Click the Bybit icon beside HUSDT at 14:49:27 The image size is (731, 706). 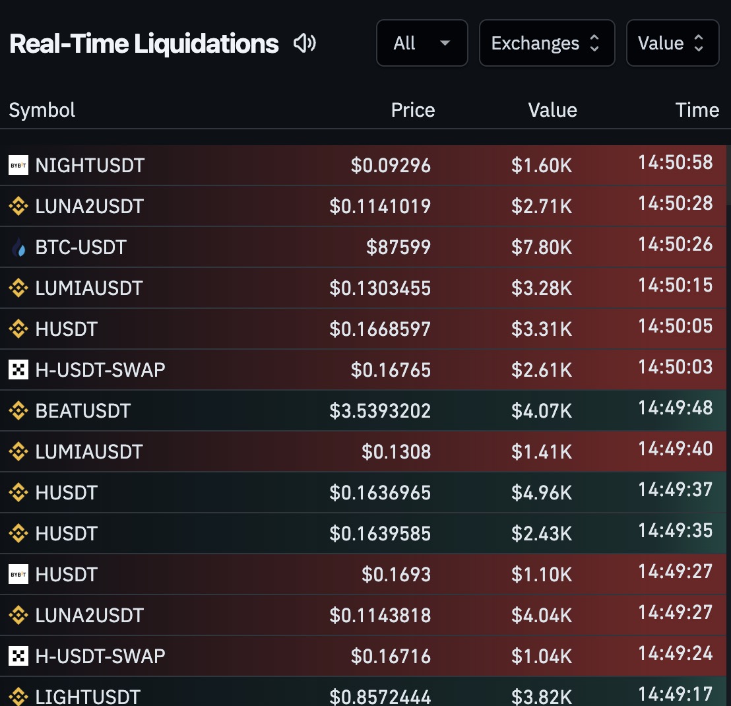pos(18,575)
